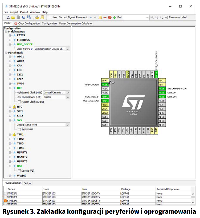Click the New Project toolbar icon
The height and width of the screenshot is (218, 200).
click(x=8, y=17)
